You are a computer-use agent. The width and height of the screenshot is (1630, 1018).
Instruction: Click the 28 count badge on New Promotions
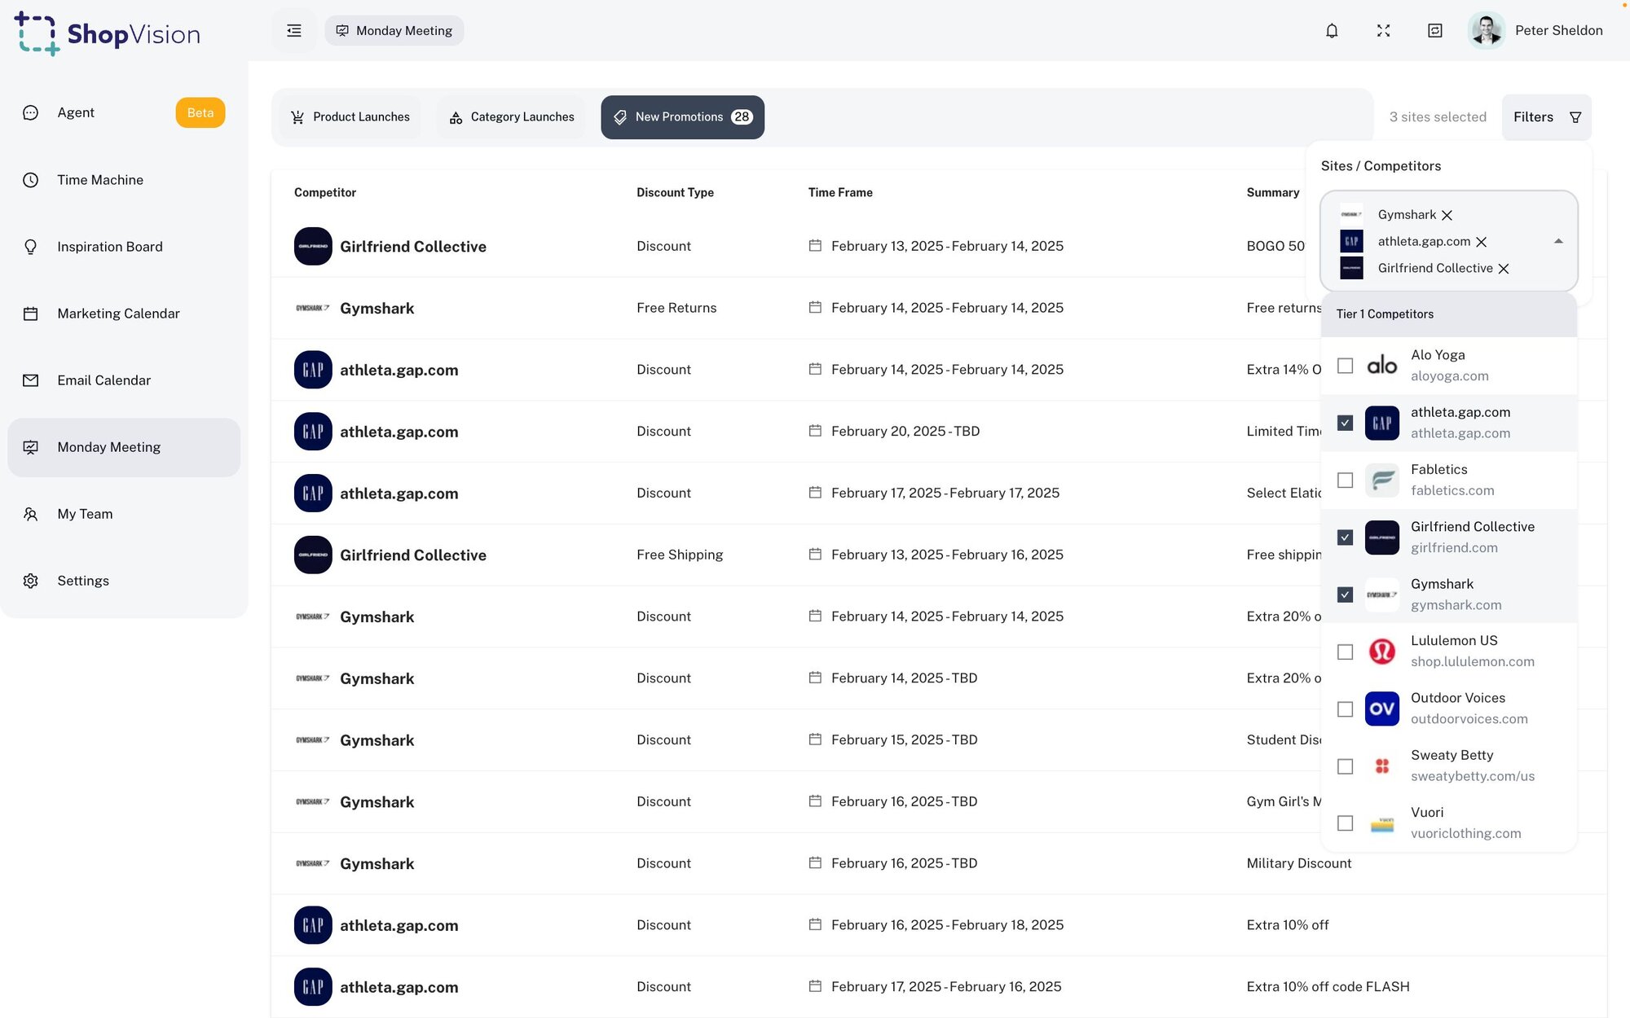(742, 117)
